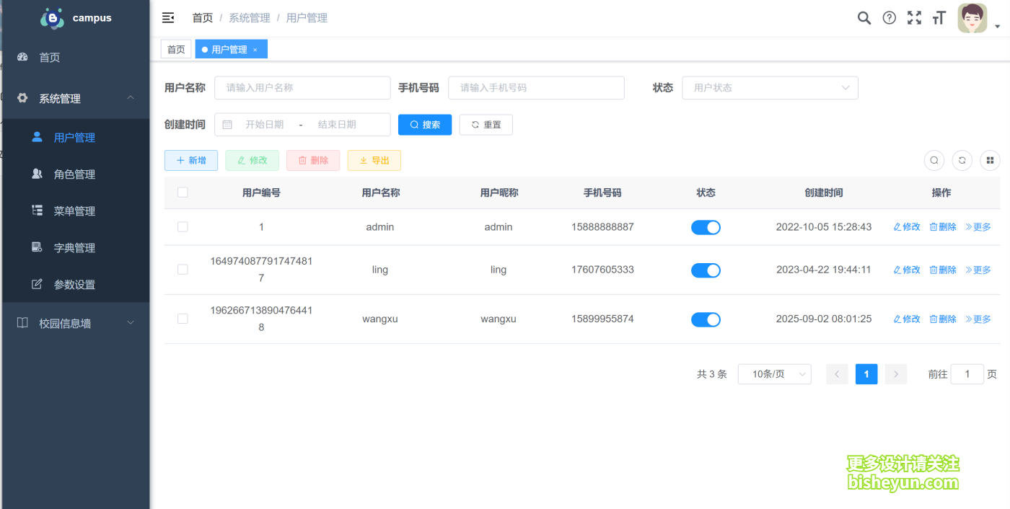Click 修改 link on the ling row
This screenshot has height=509, width=1010.
pyautogui.click(x=906, y=269)
